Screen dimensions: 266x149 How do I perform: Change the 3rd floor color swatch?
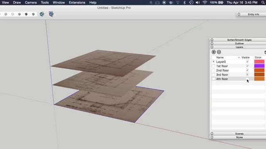tap(259, 74)
